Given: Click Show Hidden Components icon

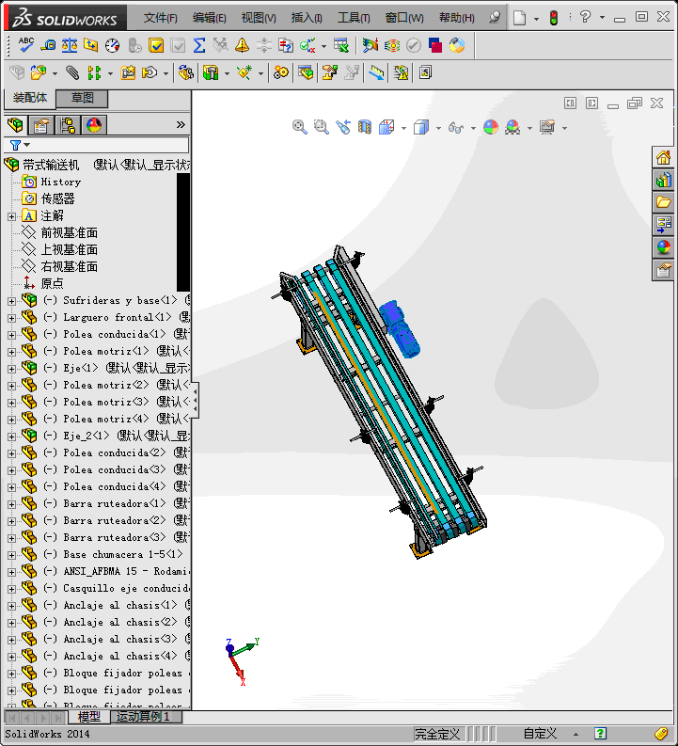Looking at the screenshot, I should (x=186, y=72).
